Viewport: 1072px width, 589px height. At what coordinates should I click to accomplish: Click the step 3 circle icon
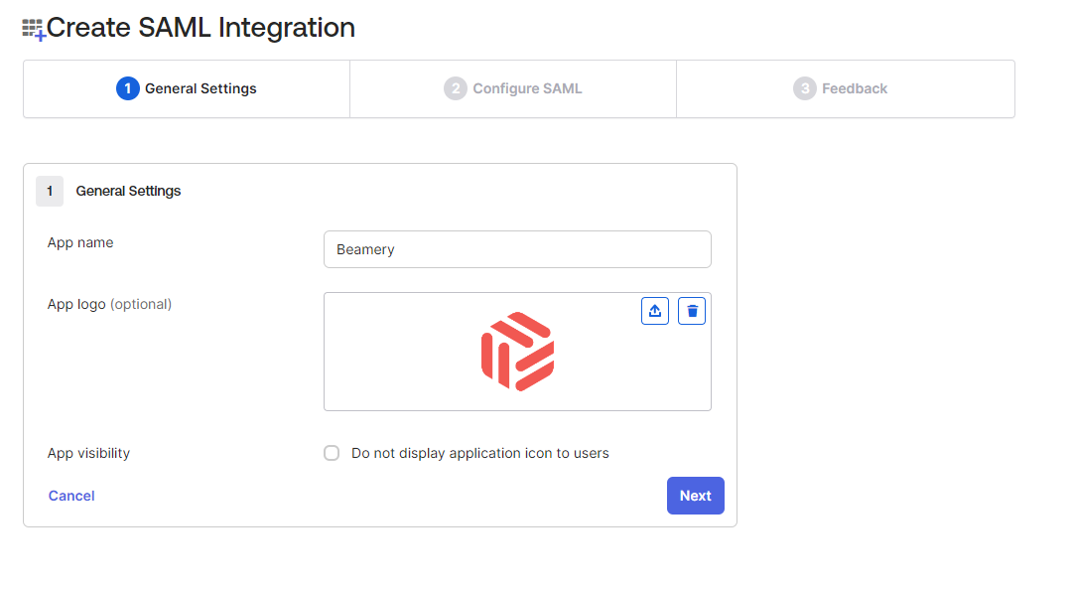point(805,88)
